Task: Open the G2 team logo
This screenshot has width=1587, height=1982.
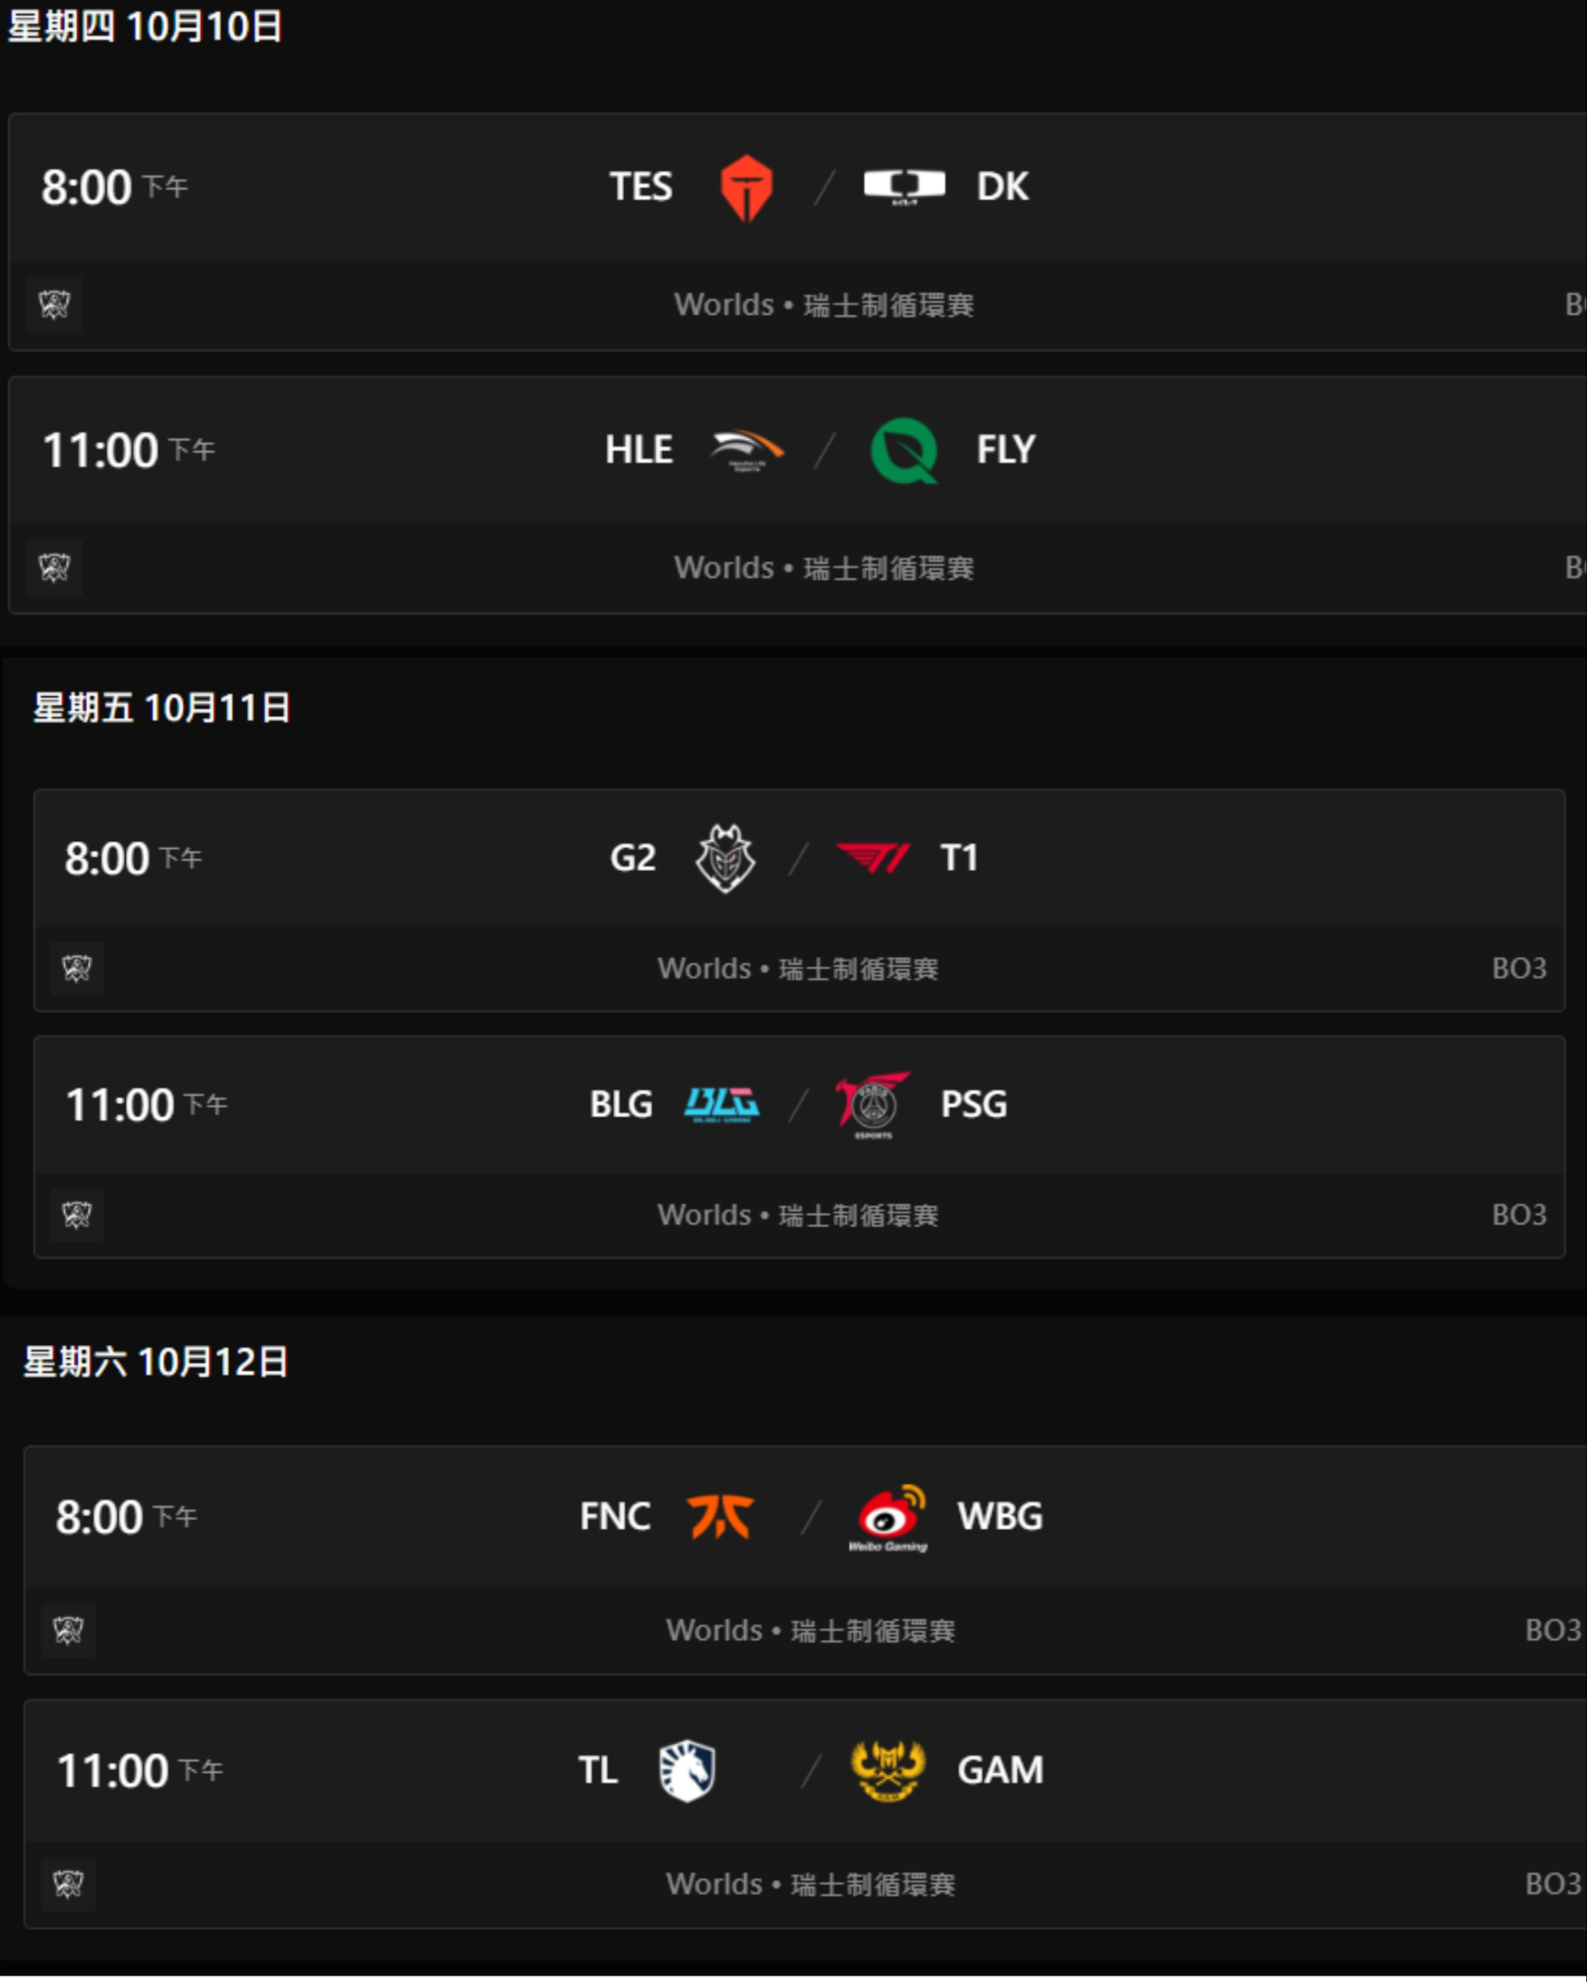Action: pyautogui.click(x=725, y=858)
